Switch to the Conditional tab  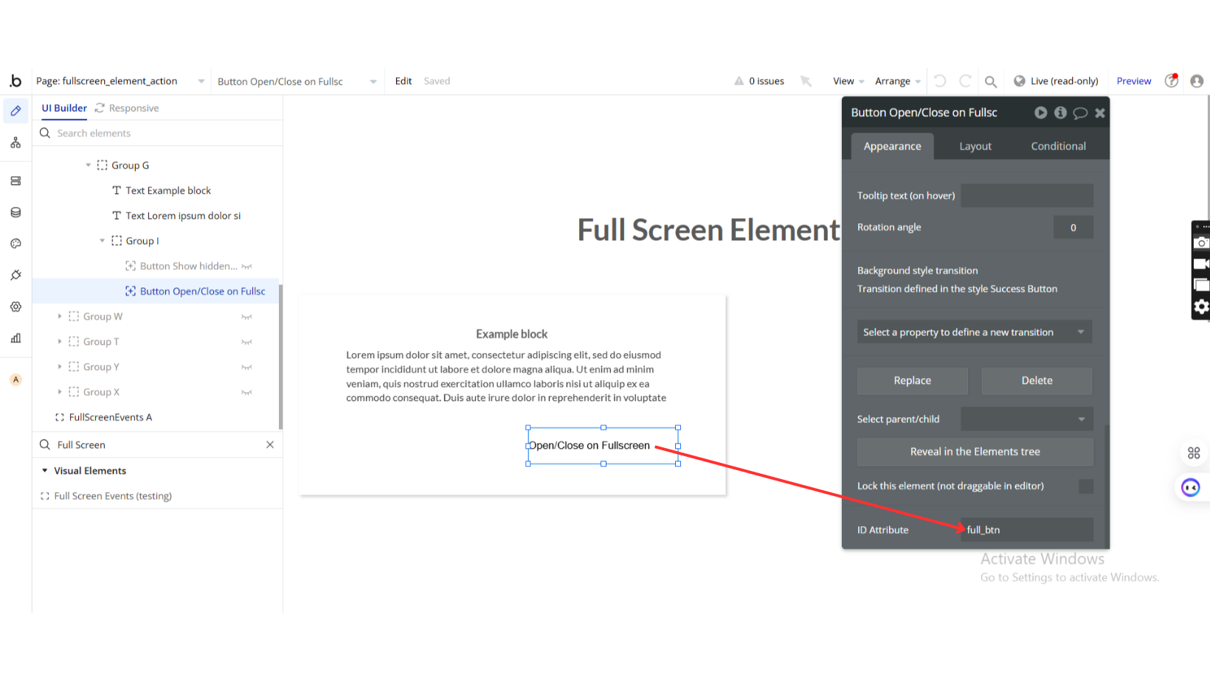1058,146
